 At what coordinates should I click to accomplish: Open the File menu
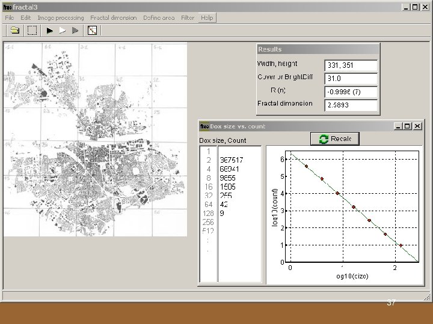click(10, 18)
